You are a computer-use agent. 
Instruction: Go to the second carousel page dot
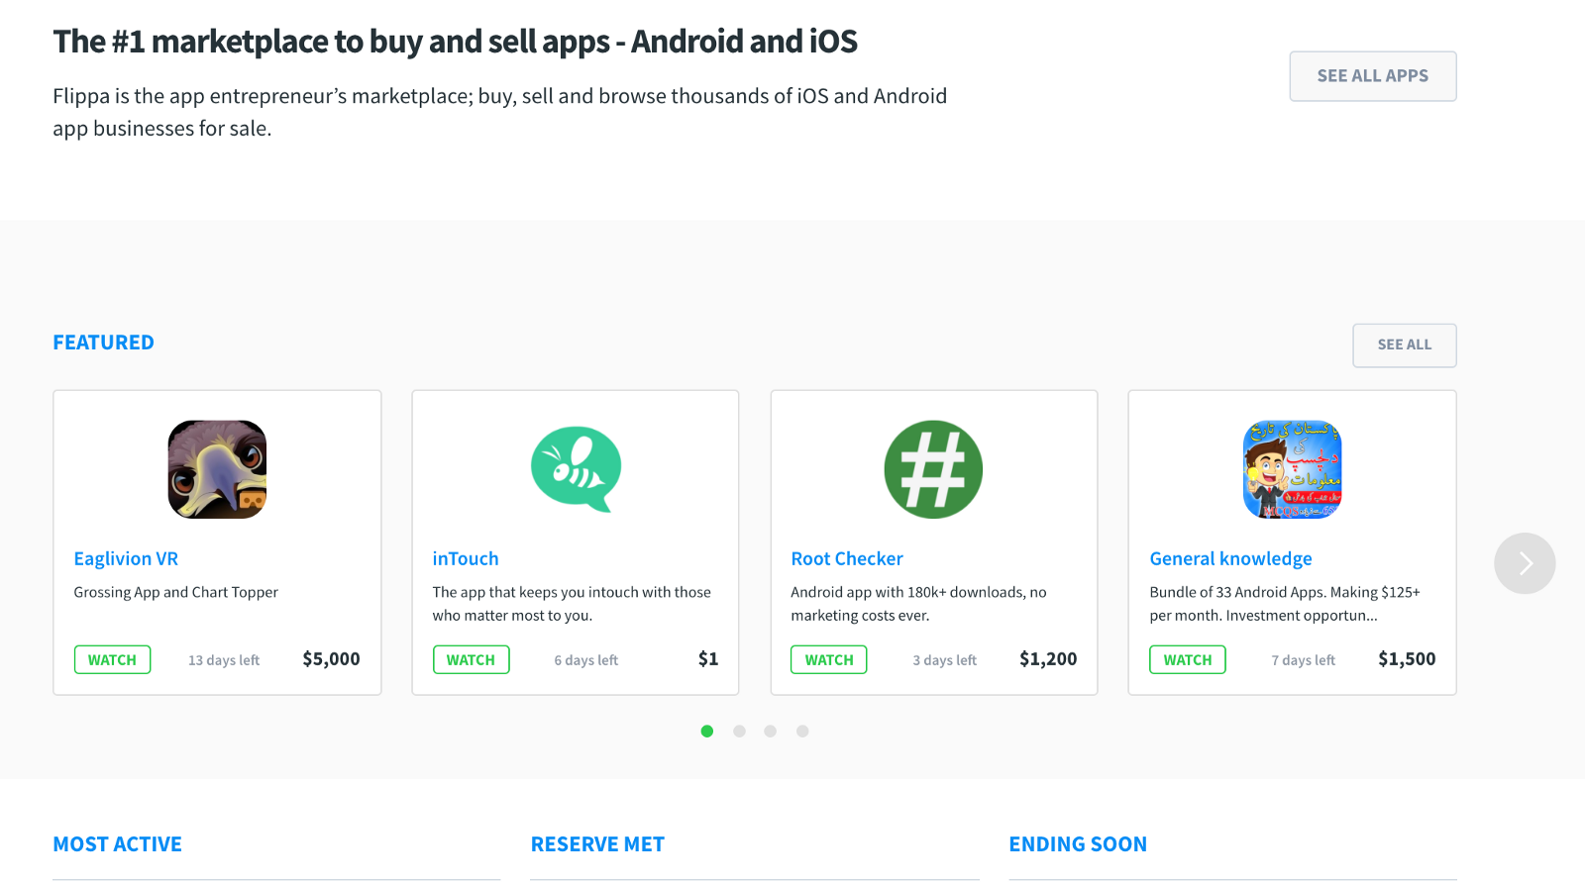pos(739,732)
